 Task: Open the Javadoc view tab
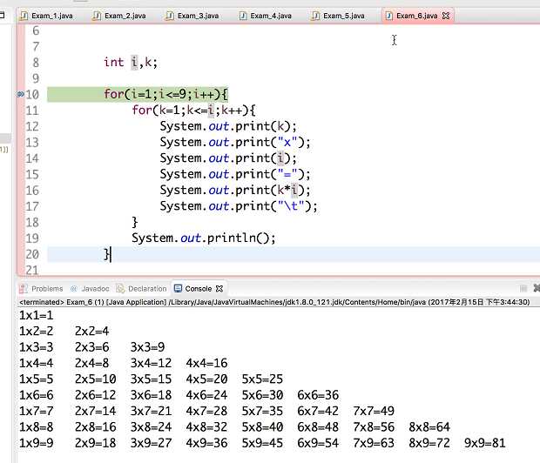click(x=90, y=288)
